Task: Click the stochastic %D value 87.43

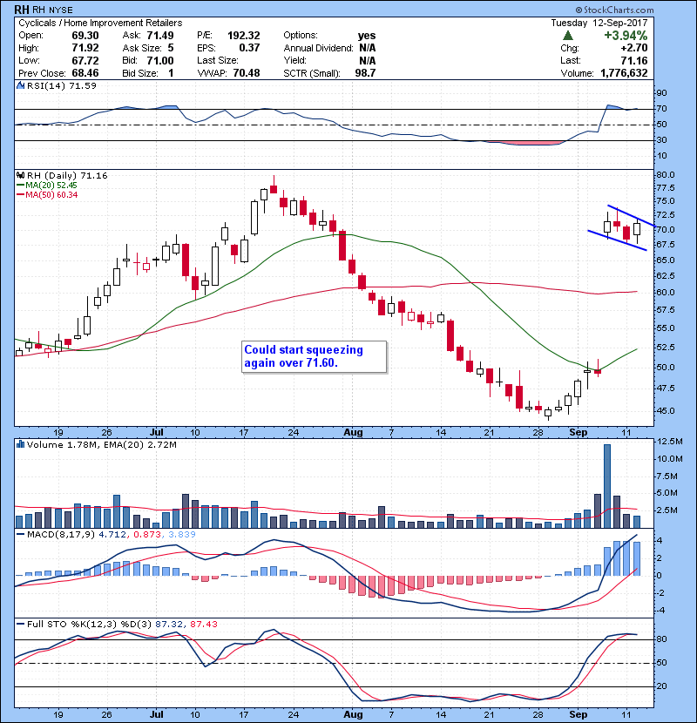Action: (x=203, y=625)
